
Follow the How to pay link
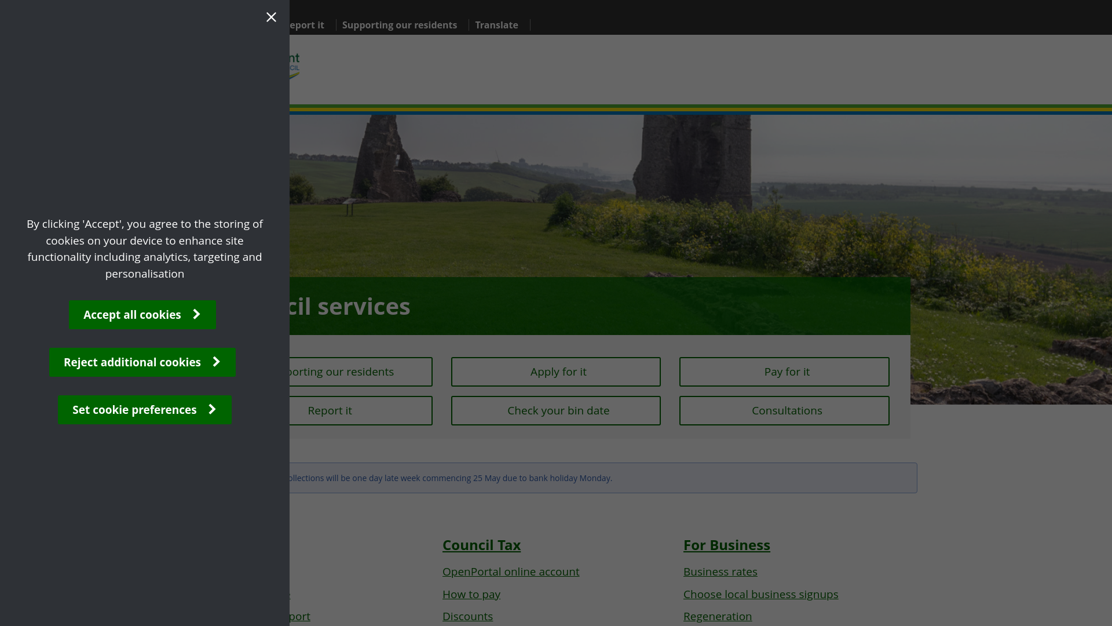[x=471, y=594]
